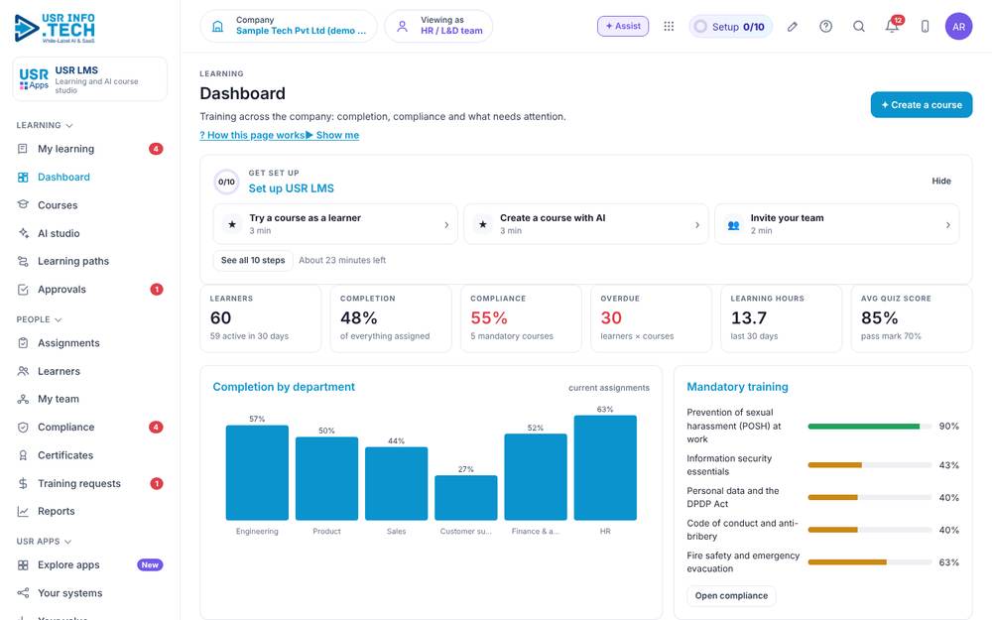Click the Reports chart icon

point(24,511)
